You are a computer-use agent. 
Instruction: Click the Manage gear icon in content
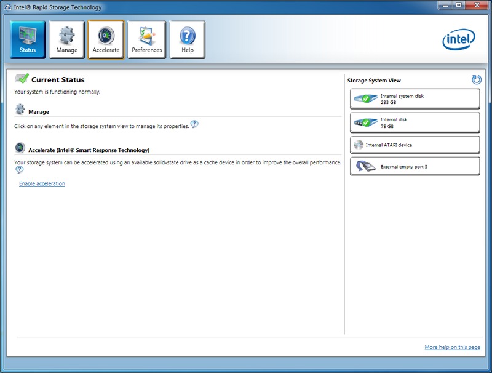coord(20,110)
